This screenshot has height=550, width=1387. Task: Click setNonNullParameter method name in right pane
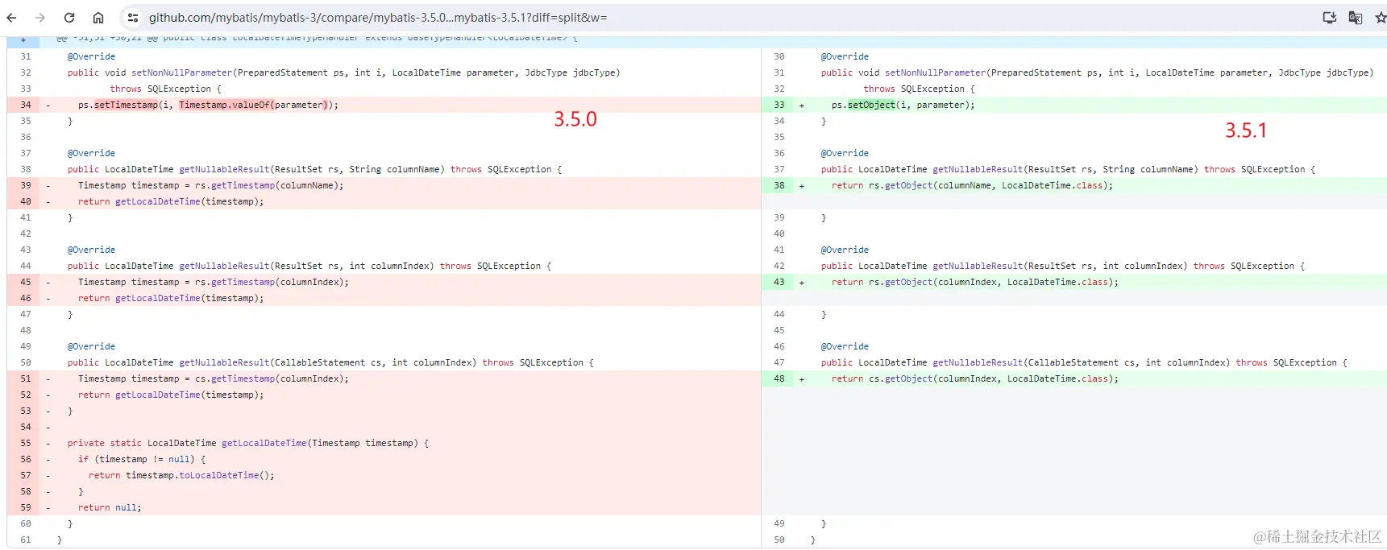click(x=935, y=72)
